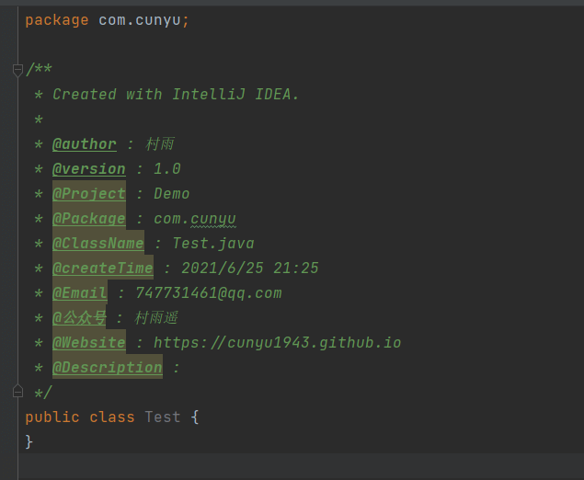Click the highlighted @Email tag
Image resolution: width=584 pixels, height=480 pixels.
click(80, 293)
